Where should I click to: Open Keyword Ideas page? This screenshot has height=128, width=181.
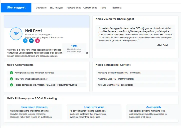click(74, 8)
